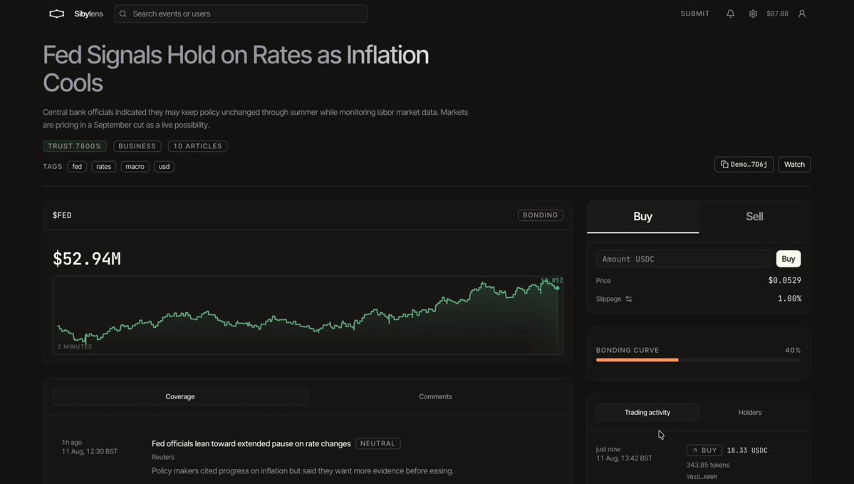Click the $0.0529 price value
The image size is (854, 484).
pos(785,281)
